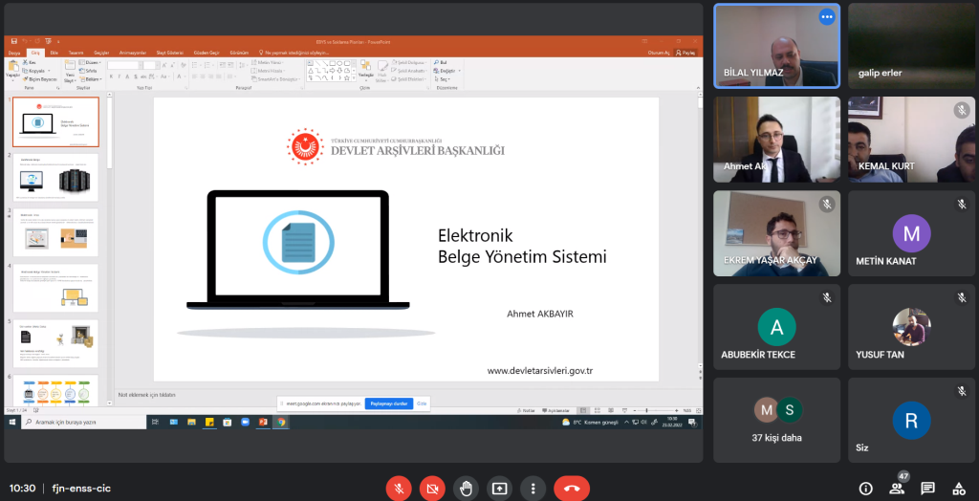Screen dimensions: 979x501
Task: Select the EKREM YAŞAR AKÇAY video tile
Action: 776,233
